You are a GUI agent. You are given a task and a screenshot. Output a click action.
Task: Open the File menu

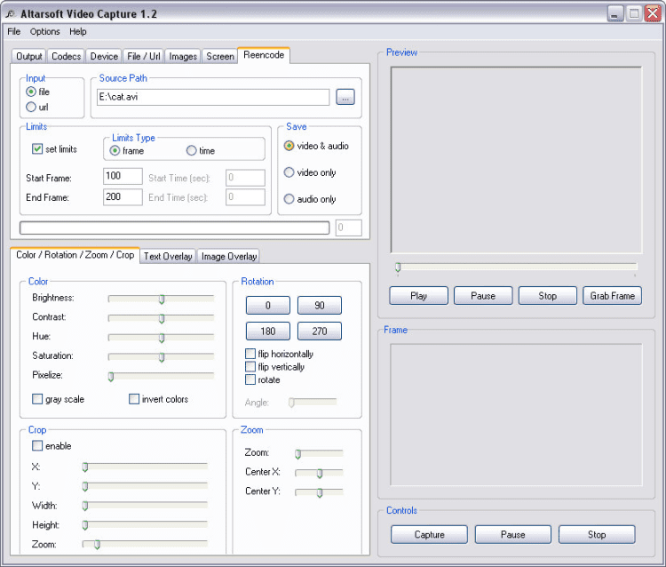point(14,31)
